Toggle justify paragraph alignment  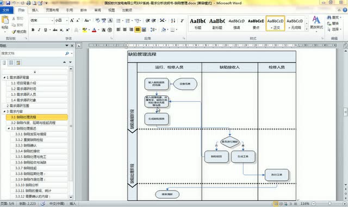point(138,29)
